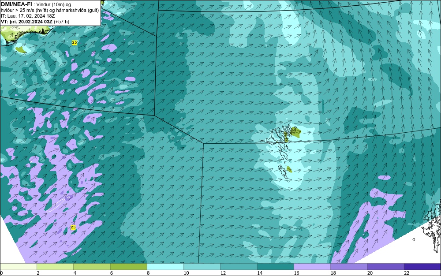This screenshot has width=441, height=276.
Task: Select the green 4–6 m/s legend swatch
Action: pyautogui.click(x=92, y=267)
